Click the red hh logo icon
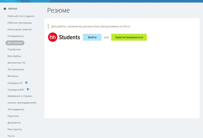203x138 pixels. point(53,37)
